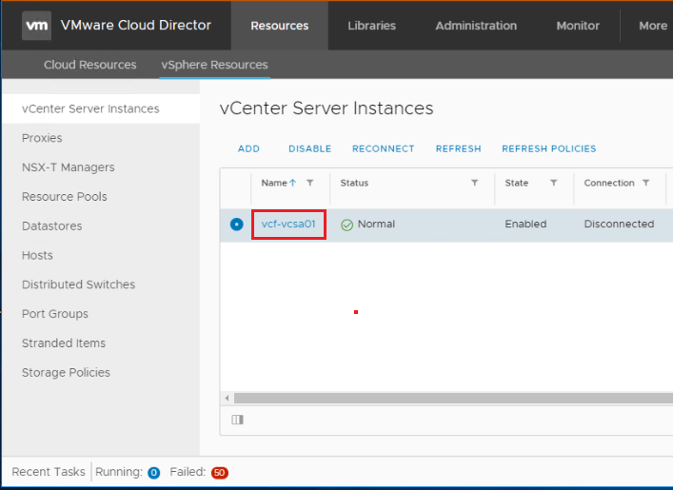673x490 pixels.
Task: Switch to Cloud Resources subtab
Action: tap(90, 65)
